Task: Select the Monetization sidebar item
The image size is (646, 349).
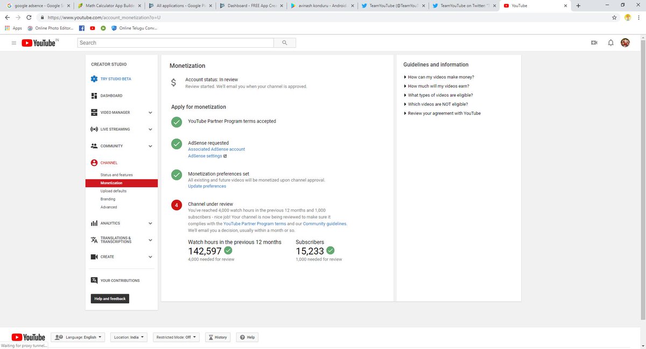Action: coord(122,183)
